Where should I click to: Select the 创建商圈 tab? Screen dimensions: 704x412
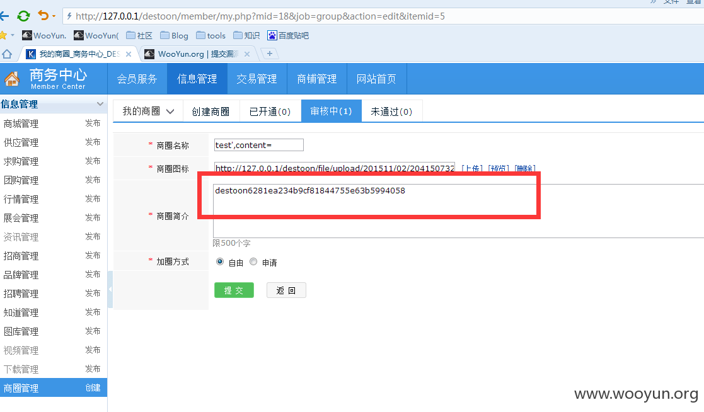pyautogui.click(x=211, y=112)
